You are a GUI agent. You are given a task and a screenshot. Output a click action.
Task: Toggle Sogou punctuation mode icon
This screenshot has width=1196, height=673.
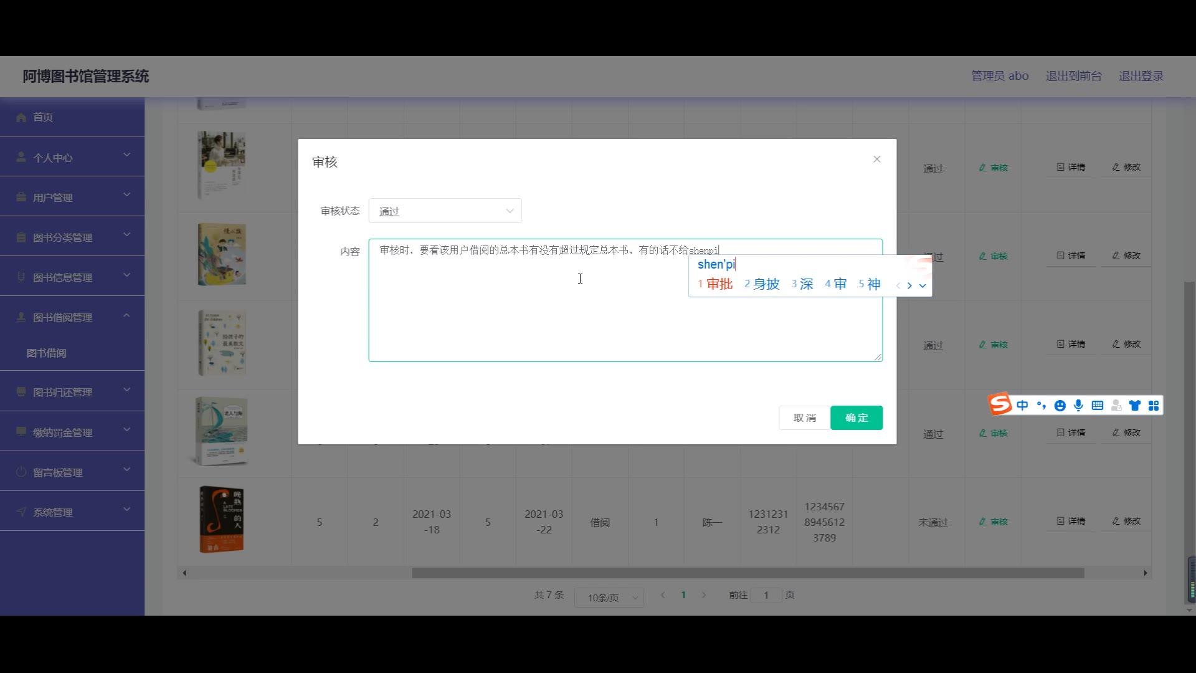point(1041,406)
